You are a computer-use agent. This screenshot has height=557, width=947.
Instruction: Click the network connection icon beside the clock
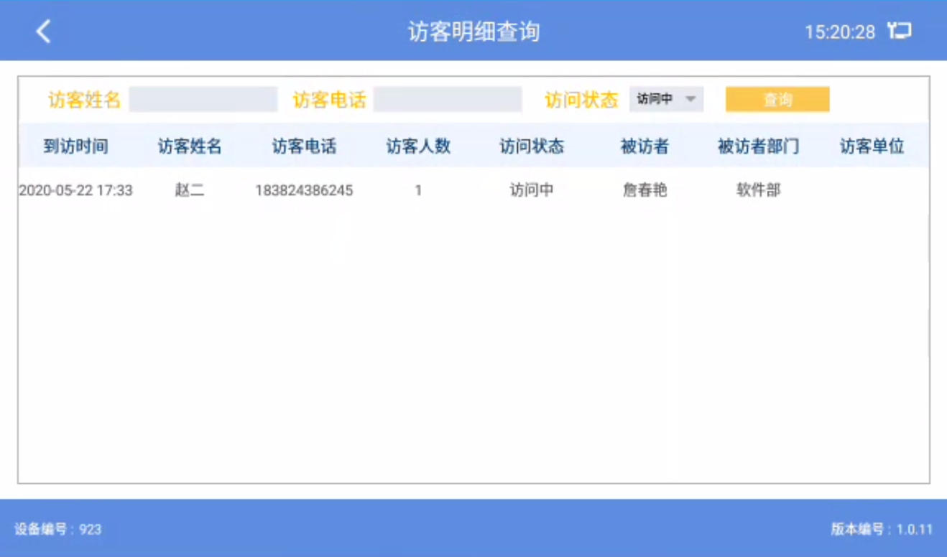[x=900, y=31]
